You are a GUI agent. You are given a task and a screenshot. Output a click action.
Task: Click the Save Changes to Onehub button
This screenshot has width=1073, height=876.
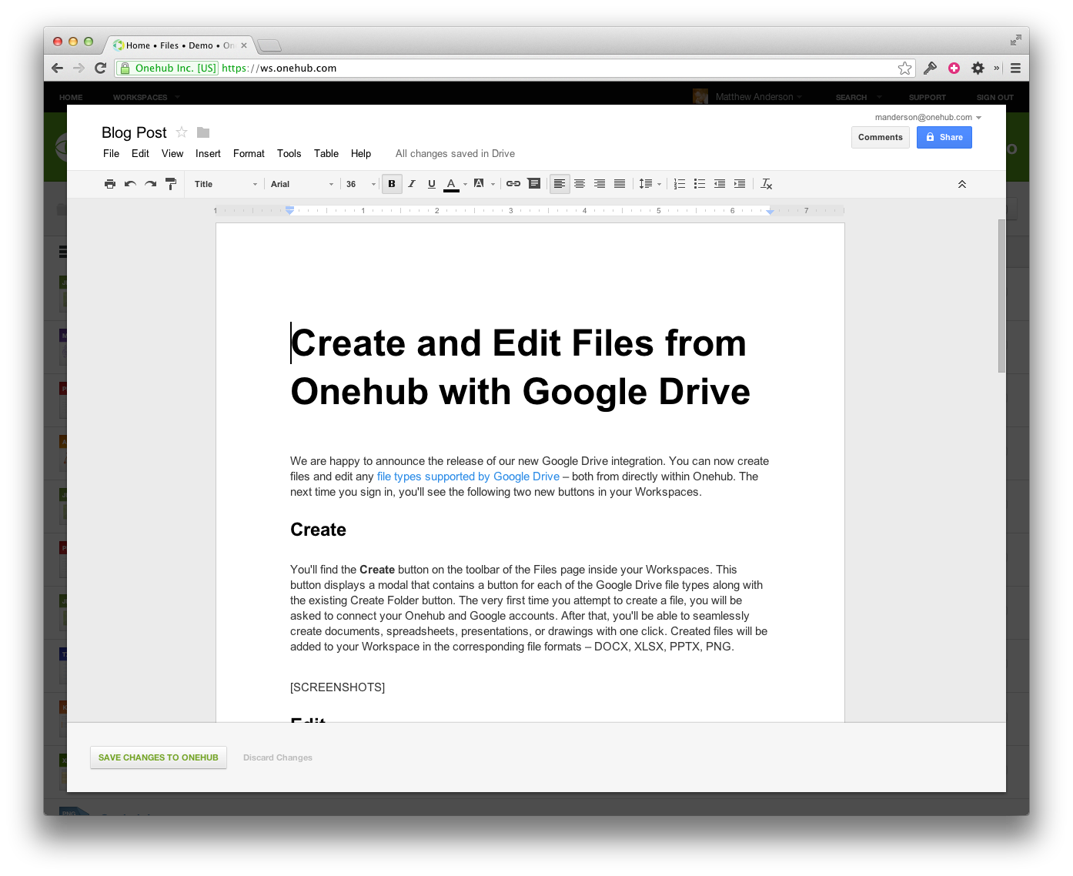click(x=159, y=757)
